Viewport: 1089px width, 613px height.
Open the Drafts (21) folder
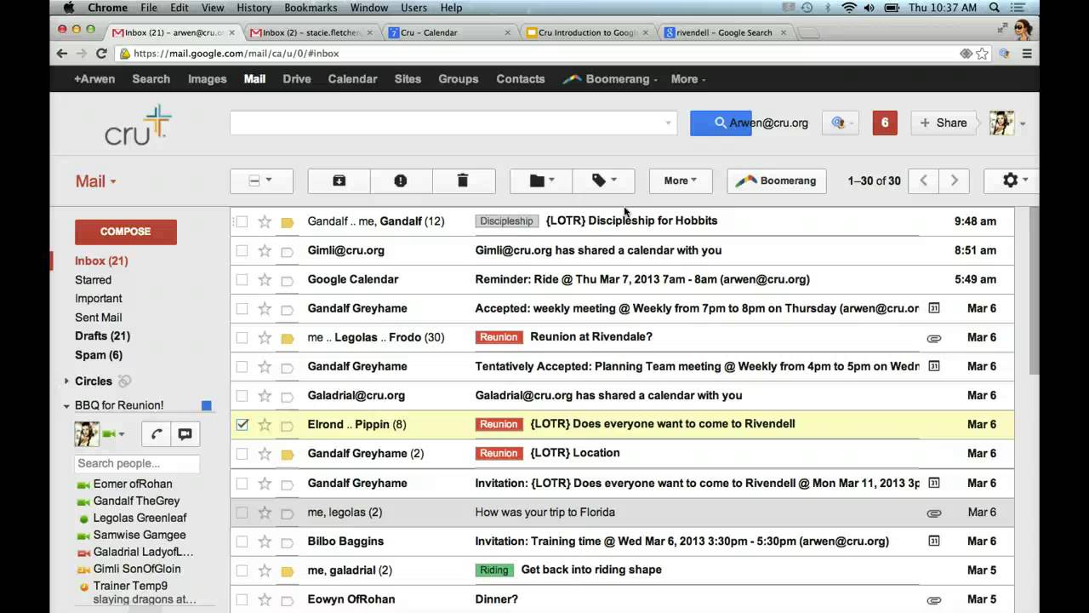pos(102,336)
